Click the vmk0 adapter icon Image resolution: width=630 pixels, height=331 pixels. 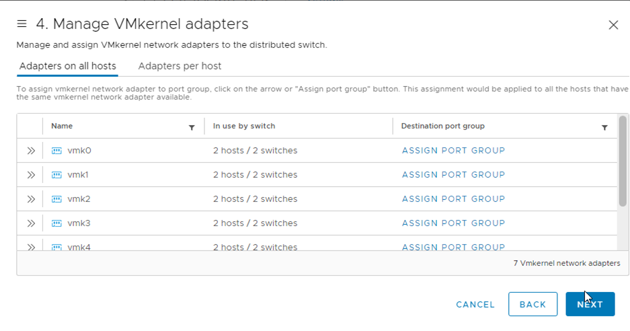point(56,151)
